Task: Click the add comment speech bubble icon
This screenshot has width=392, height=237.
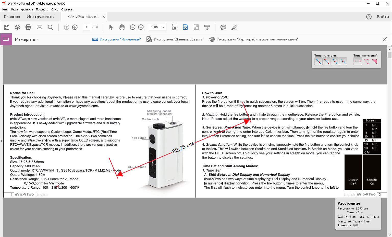Action: [223, 27]
